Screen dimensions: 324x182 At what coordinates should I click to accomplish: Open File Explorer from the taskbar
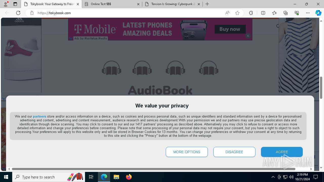pyautogui.click(x=116, y=177)
